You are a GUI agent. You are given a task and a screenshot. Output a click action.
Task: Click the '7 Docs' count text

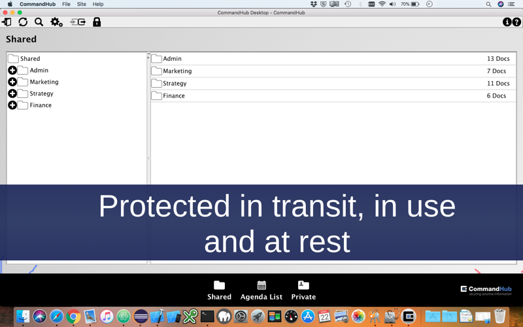(496, 71)
